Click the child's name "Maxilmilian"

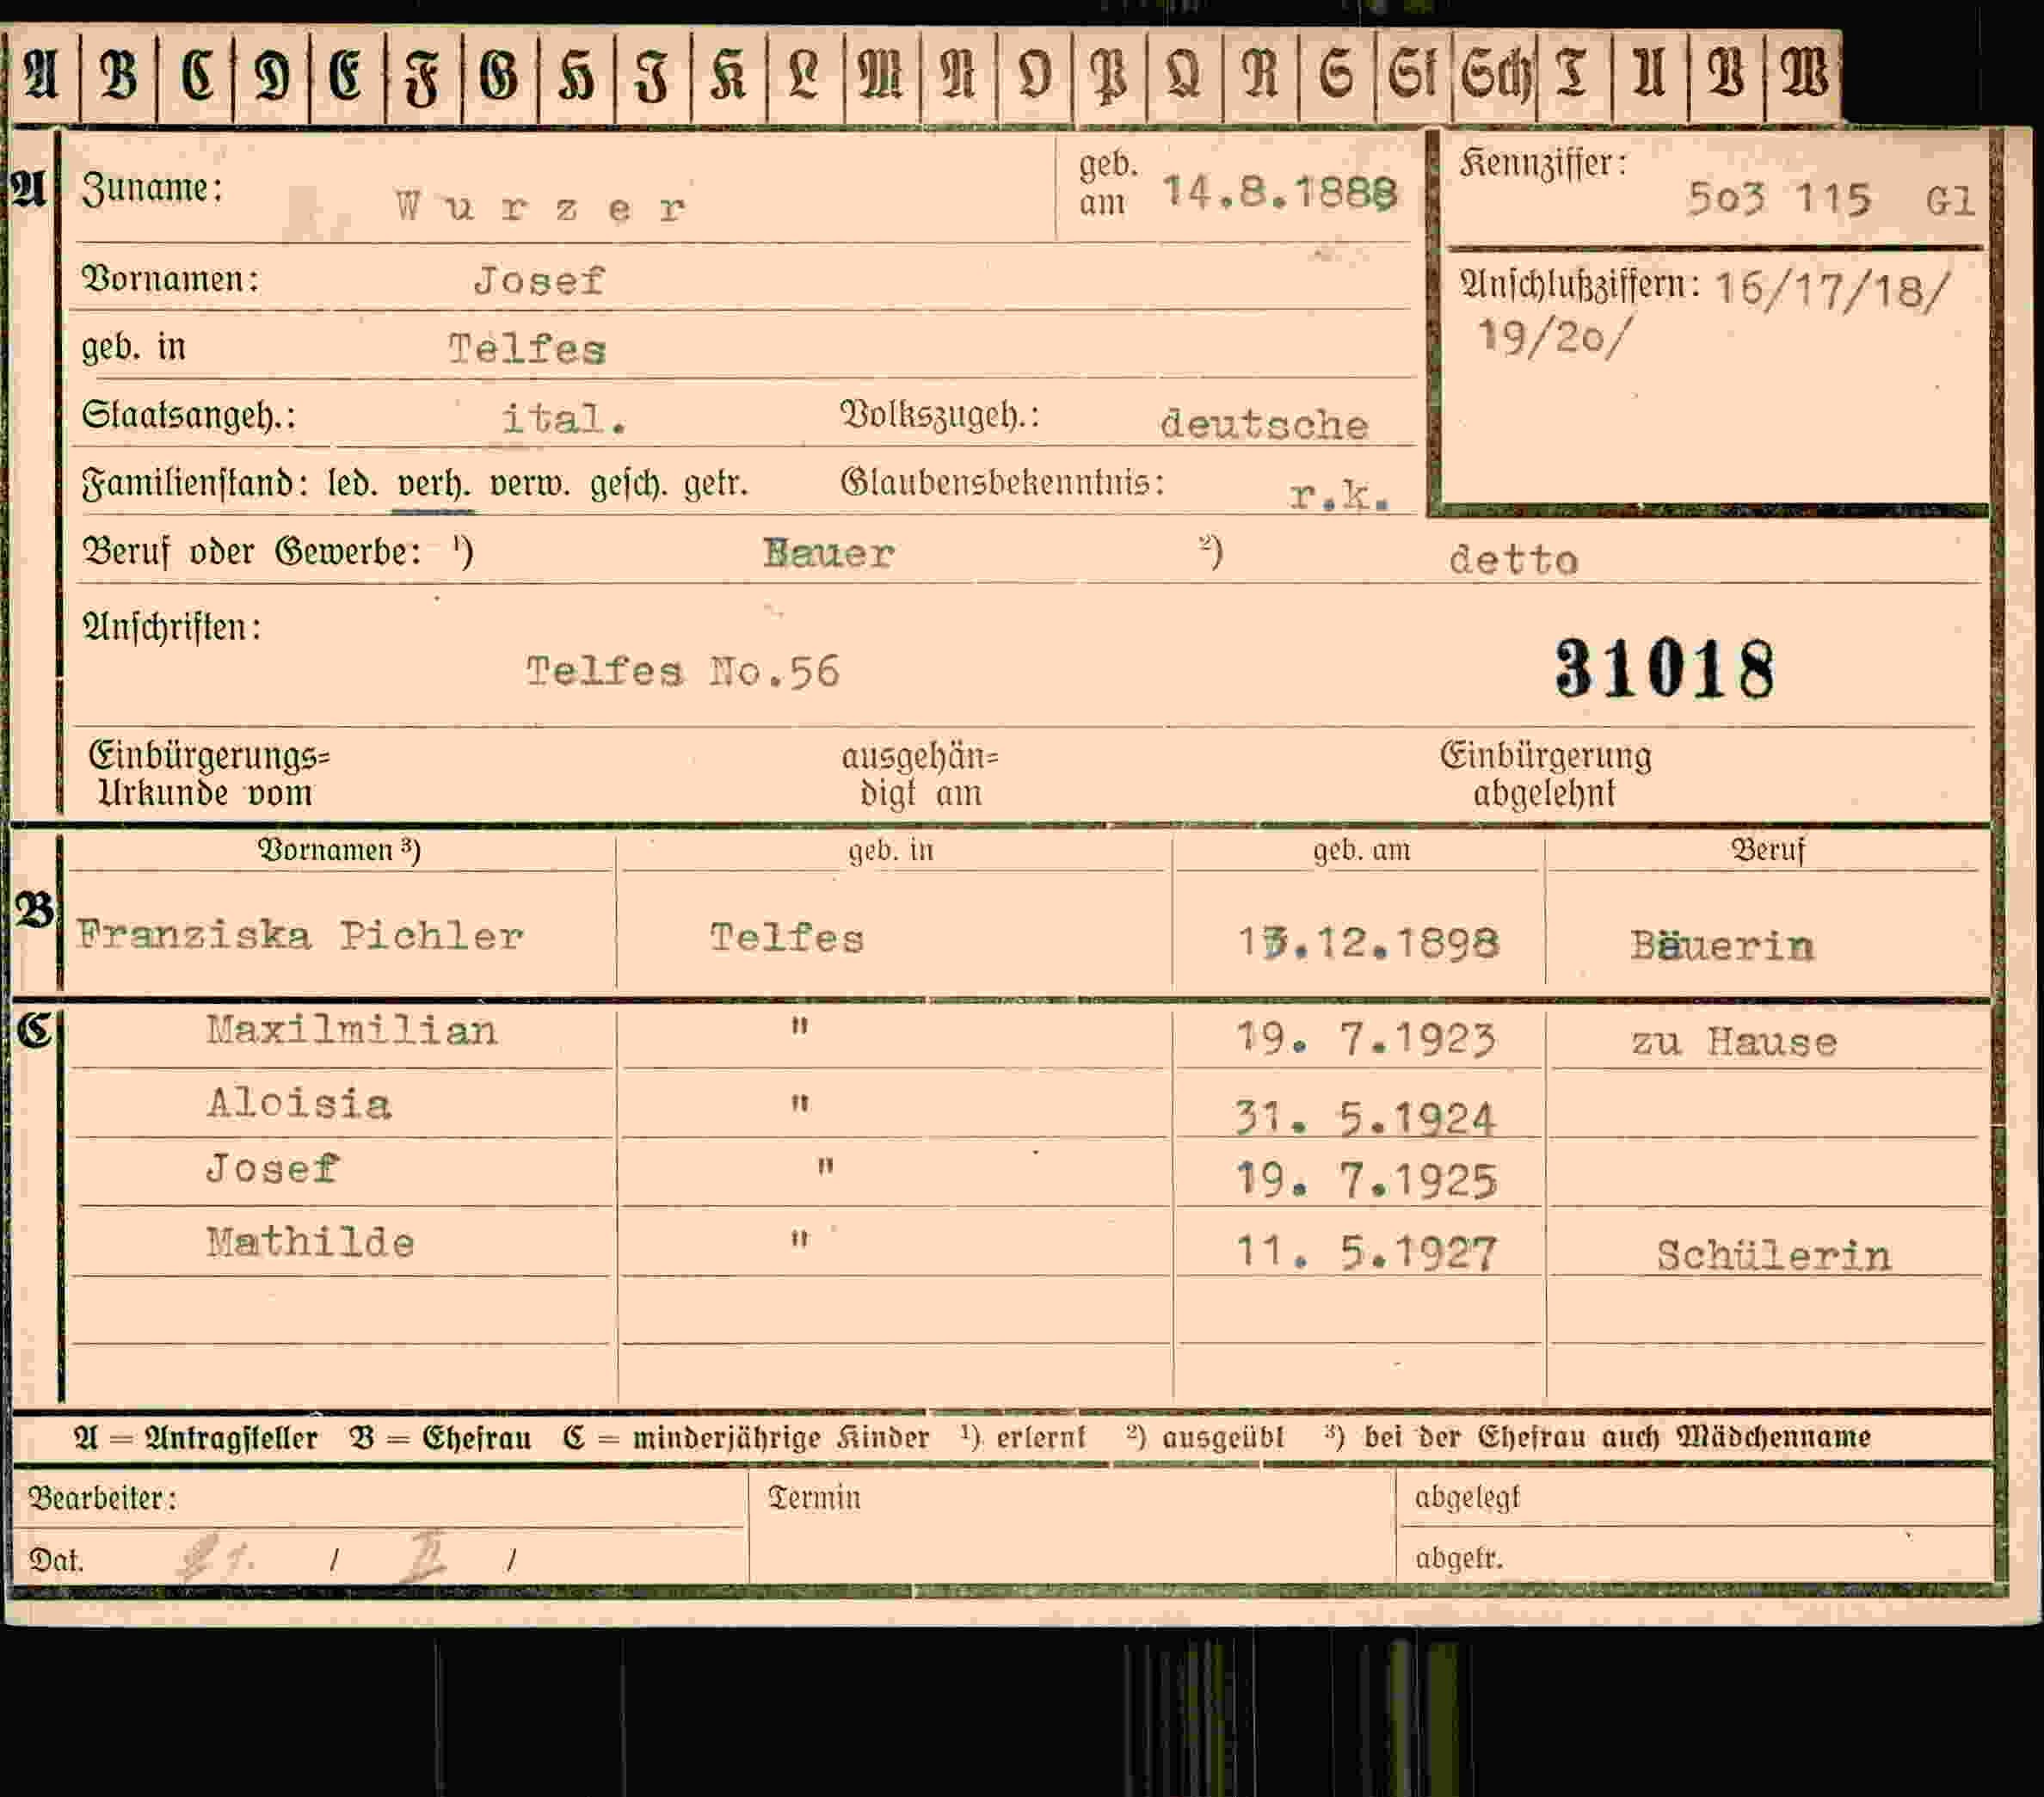click(x=352, y=1030)
